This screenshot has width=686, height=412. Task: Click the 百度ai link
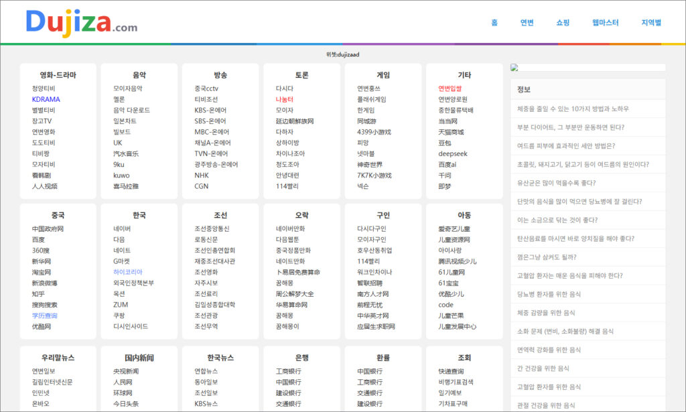click(447, 164)
